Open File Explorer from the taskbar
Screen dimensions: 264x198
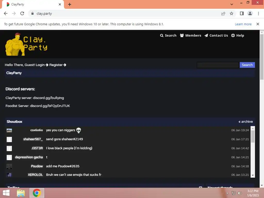pos(21,193)
